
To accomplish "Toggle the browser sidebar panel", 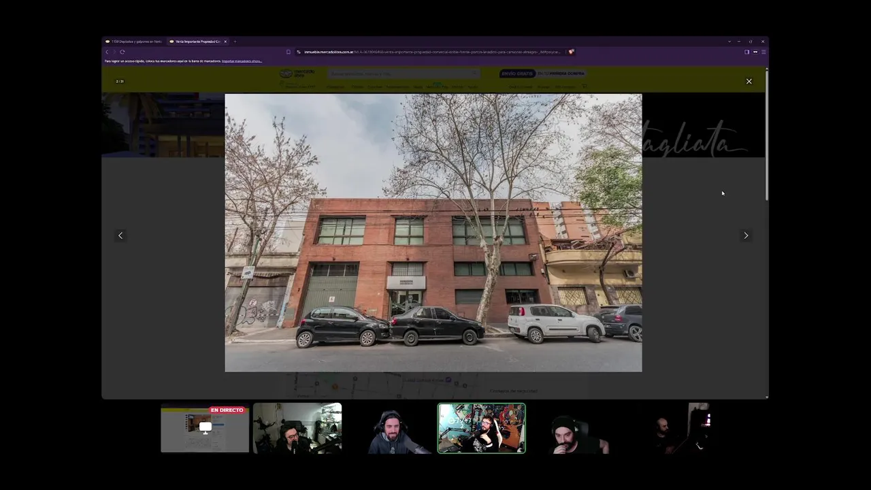I will point(746,52).
